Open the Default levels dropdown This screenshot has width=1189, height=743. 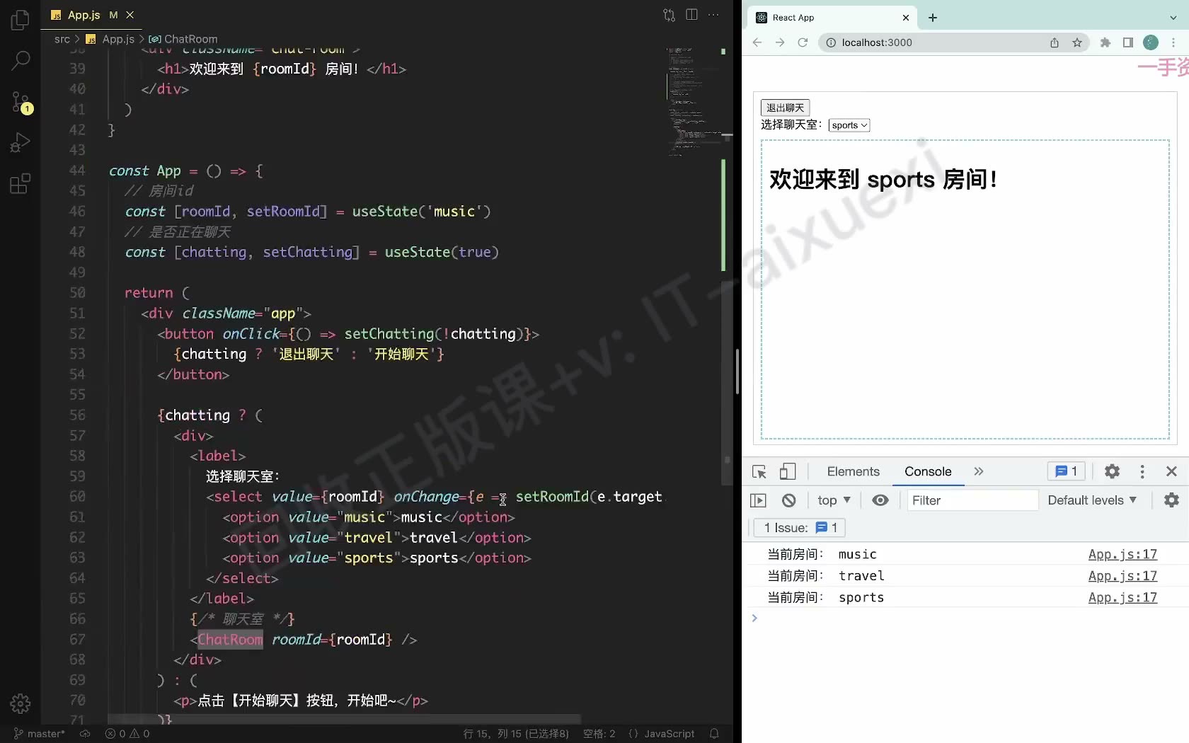pyautogui.click(x=1092, y=500)
